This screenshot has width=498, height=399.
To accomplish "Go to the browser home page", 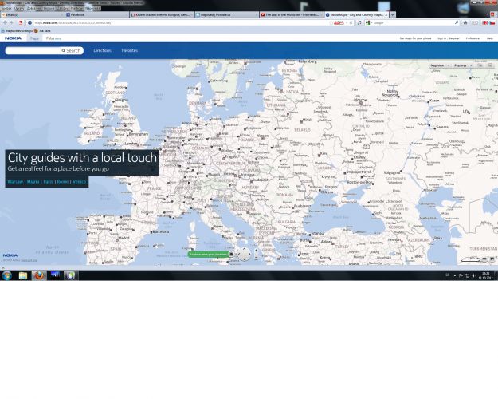I will pos(465,22).
